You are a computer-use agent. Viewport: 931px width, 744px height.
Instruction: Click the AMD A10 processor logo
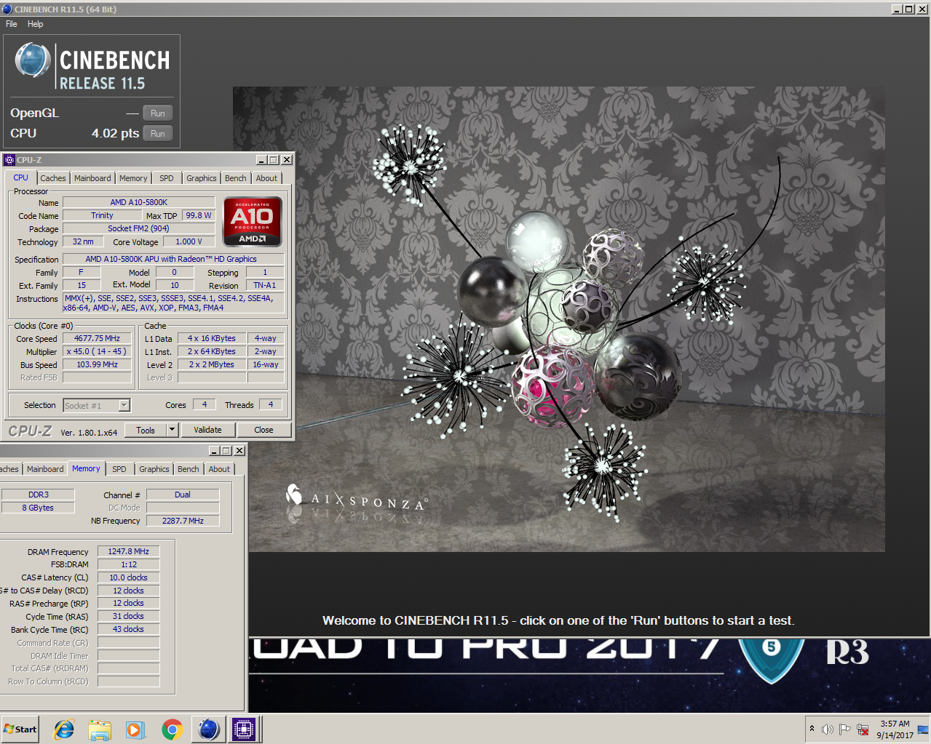[253, 222]
